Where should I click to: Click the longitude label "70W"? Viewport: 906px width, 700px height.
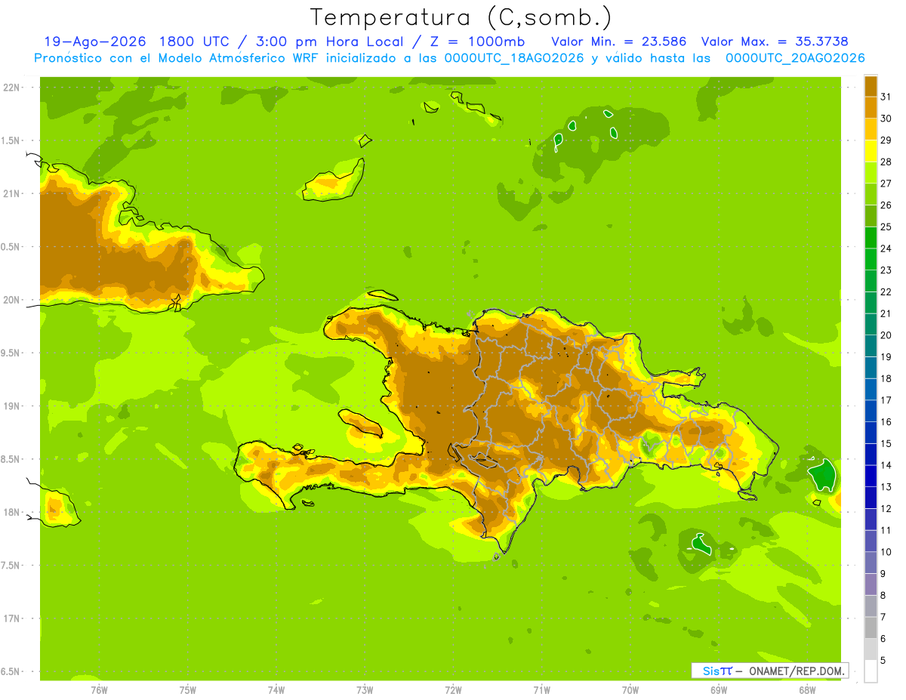[630, 690]
